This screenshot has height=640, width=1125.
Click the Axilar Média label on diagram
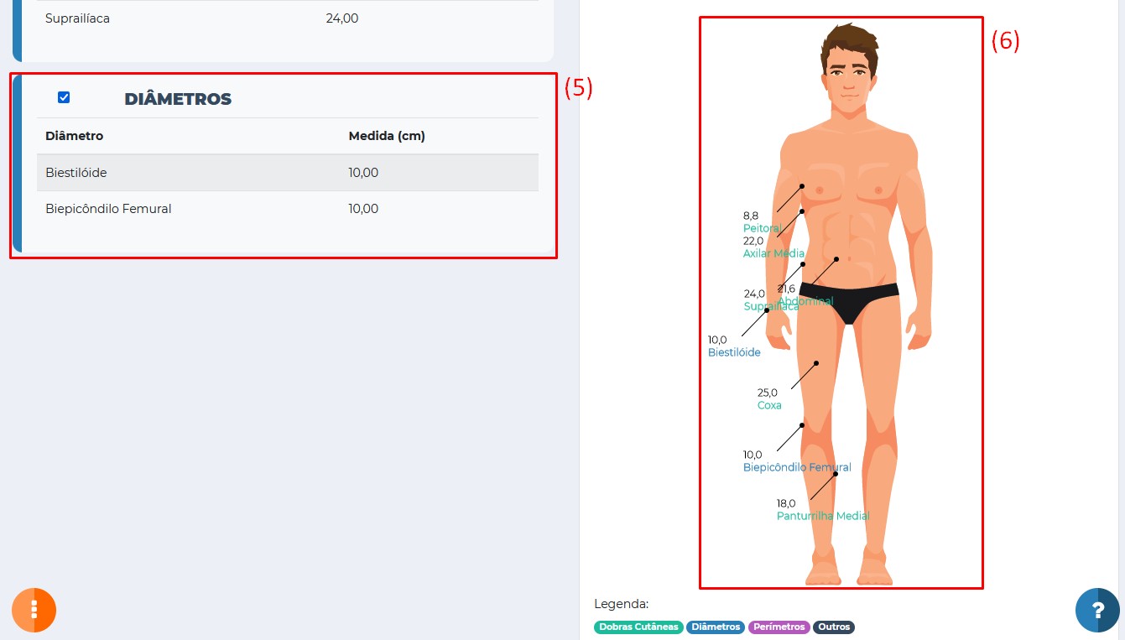click(x=773, y=253)
